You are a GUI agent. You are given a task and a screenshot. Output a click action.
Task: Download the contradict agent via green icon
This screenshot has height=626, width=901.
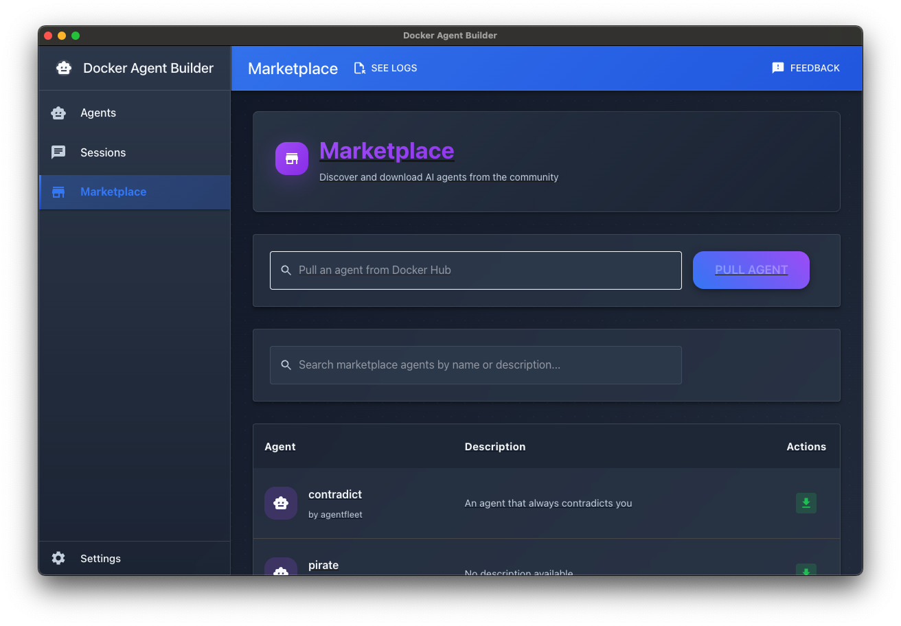tap(806, 503)
